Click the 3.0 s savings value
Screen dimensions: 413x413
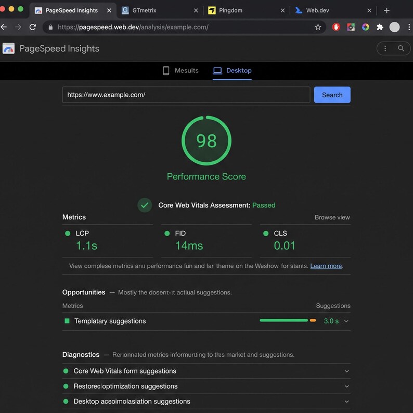(331, 321)
